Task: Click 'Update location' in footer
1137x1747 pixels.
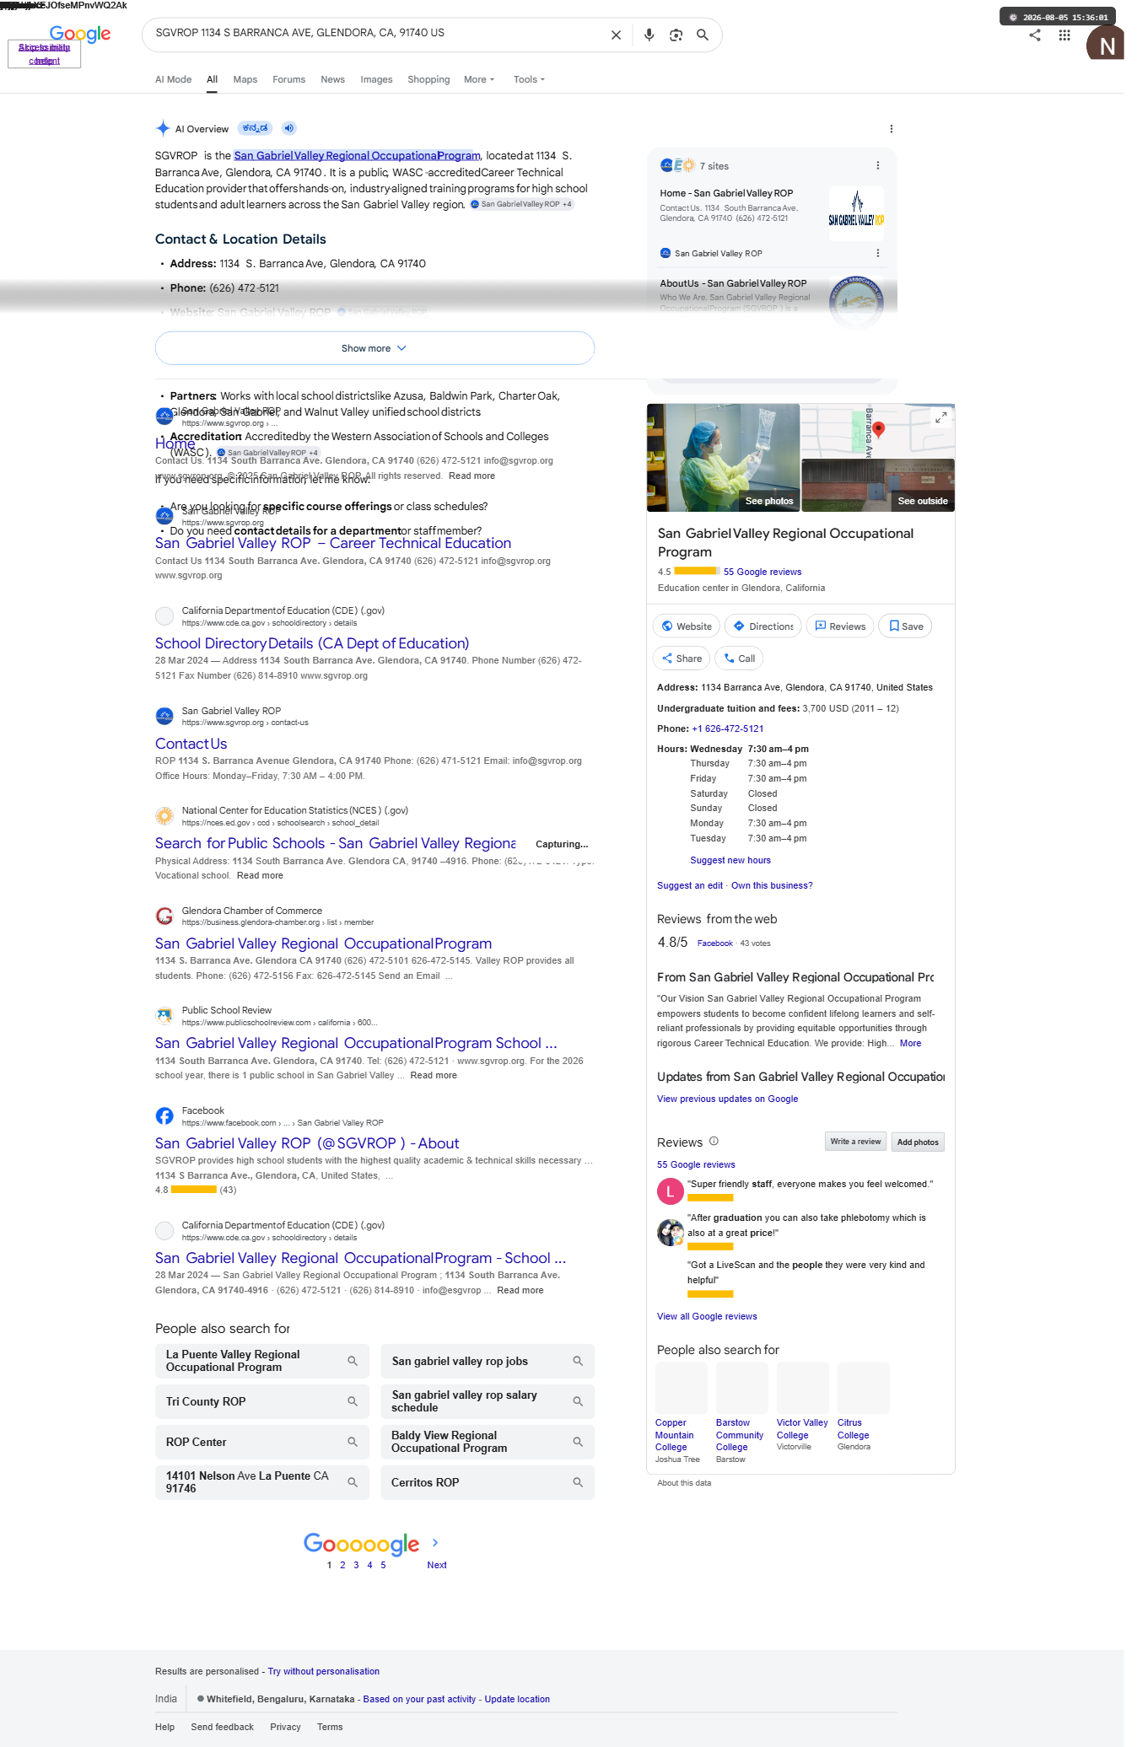Action: (517, 1699)
